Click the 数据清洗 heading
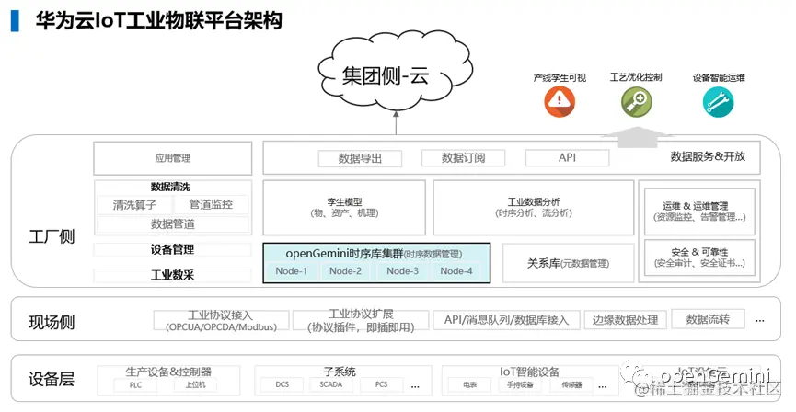This screenshot has height=412, width=796. (x=170, y=187)
